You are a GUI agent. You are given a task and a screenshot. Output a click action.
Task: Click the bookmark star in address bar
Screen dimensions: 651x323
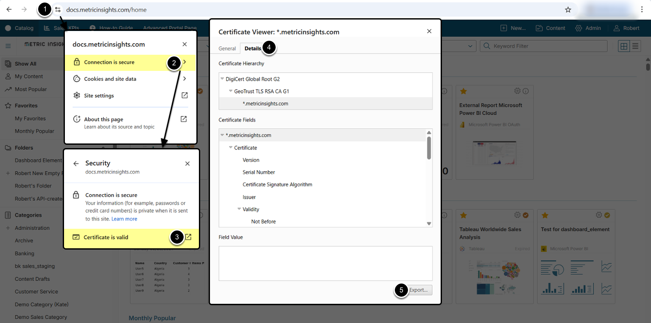click(x=568, y=10)
